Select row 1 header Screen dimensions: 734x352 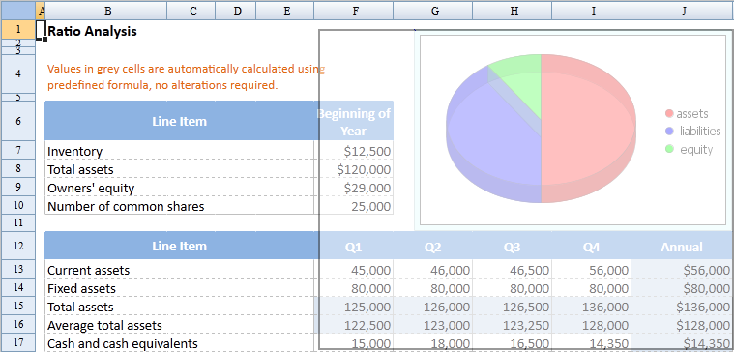[x=18, y=29]
